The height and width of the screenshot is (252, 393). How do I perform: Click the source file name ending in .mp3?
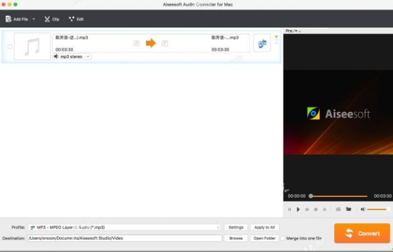tap(71, 37)
